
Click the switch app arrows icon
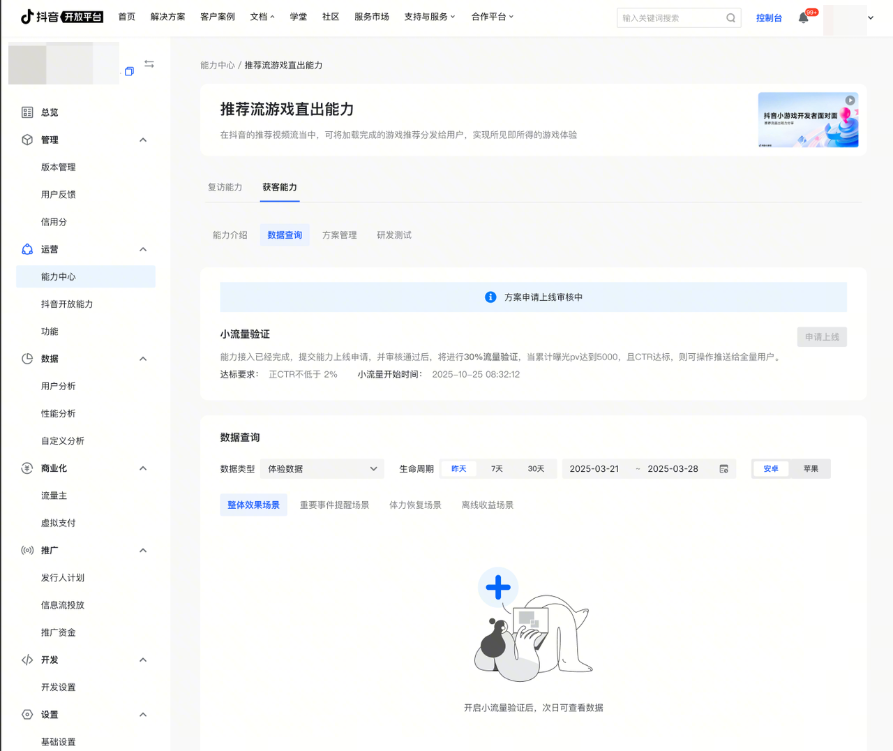pos(149,64)
